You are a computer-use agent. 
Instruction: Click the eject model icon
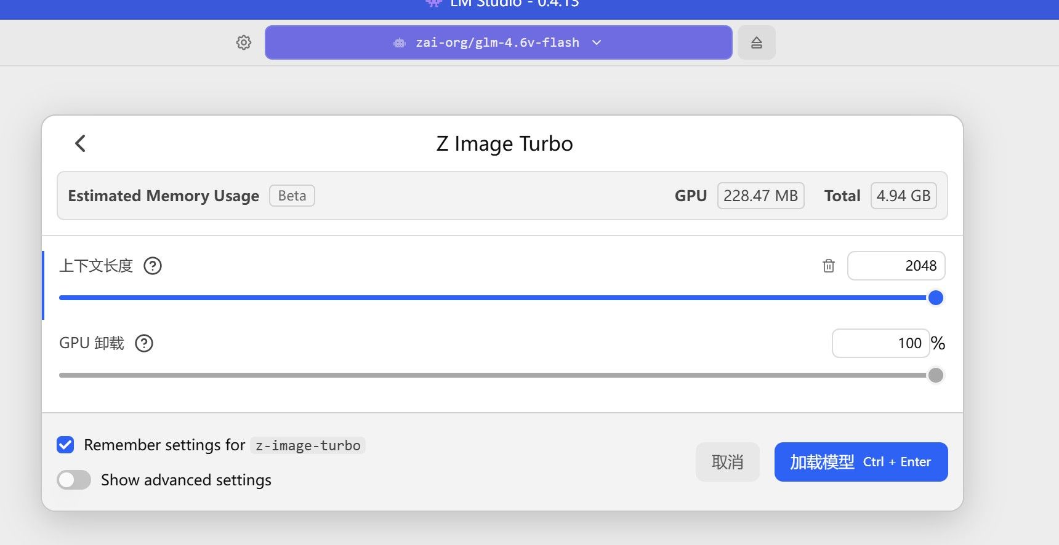(x=757, y=42)
